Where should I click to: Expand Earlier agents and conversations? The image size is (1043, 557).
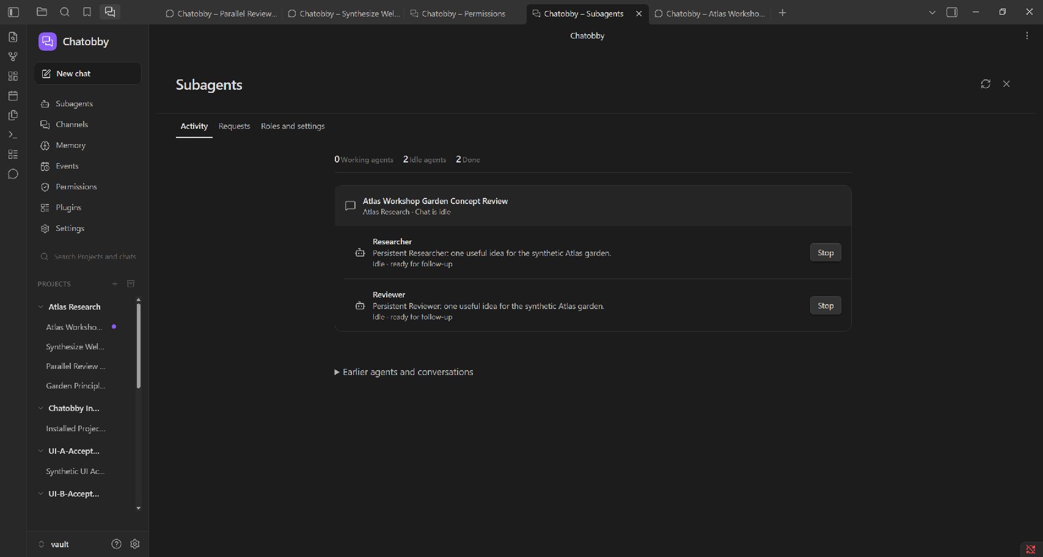click(x=404, y=372)
